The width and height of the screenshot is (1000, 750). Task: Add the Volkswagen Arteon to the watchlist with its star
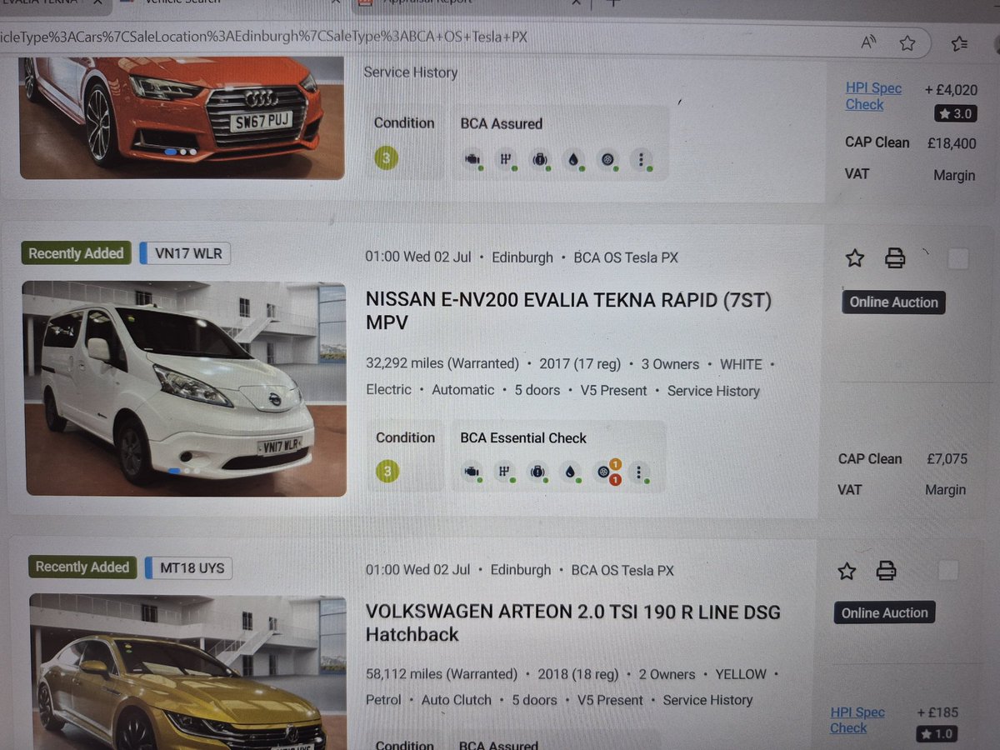(x=847, y=571)
